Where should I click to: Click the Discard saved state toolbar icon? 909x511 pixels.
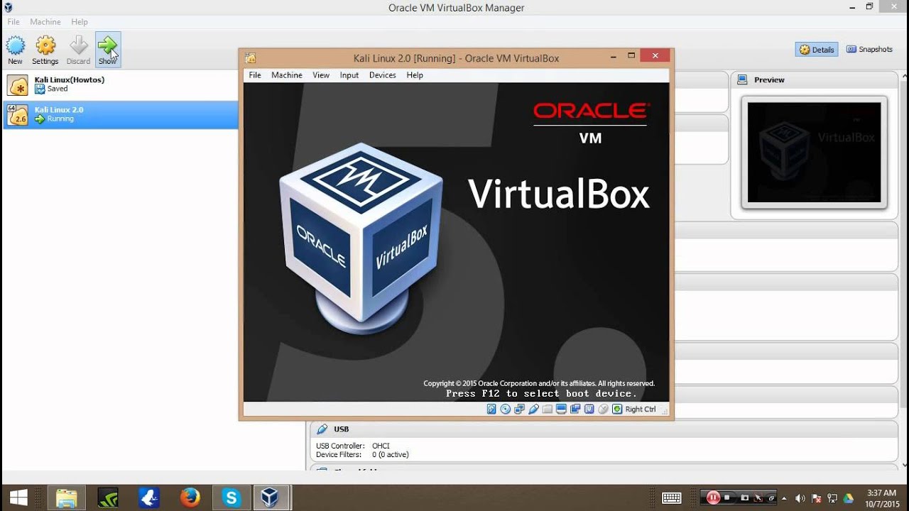coord(78,50)
